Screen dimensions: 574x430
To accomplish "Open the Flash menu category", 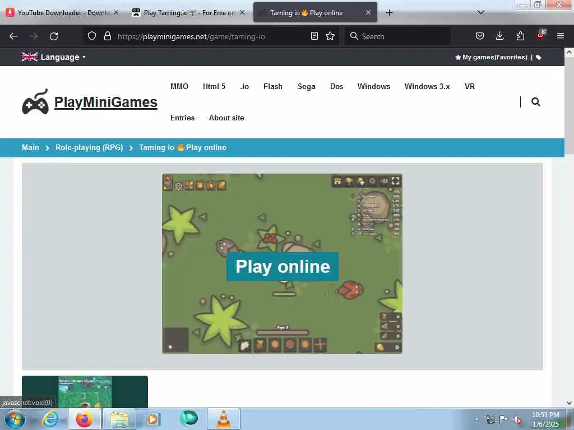I will (273, 86).
